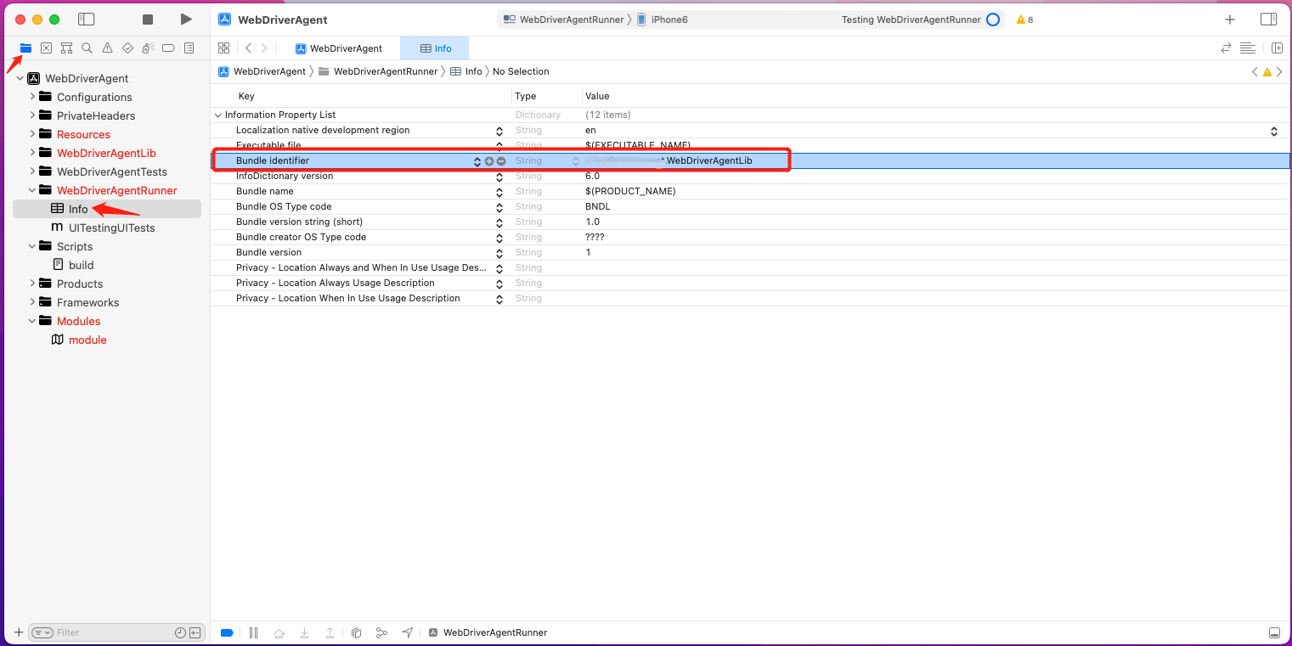Open the Symbol navigator icon
The image size is (1292, 646).
(66, 48)
